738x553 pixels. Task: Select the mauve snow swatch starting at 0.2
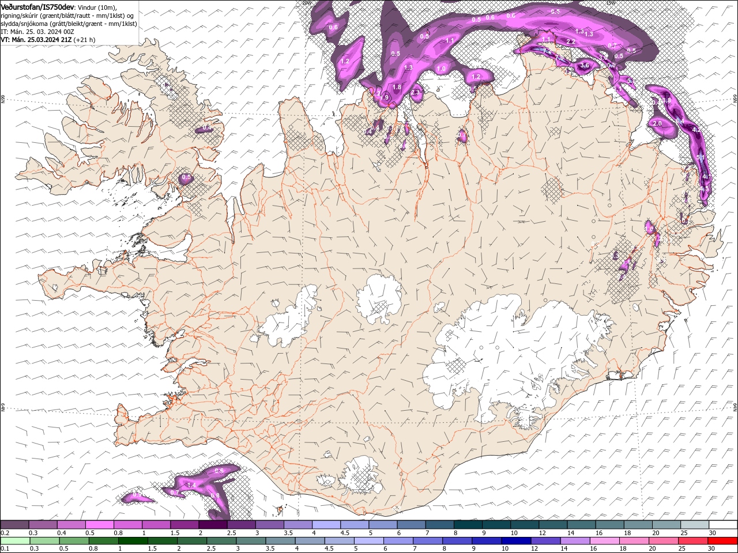(x=14, y=525)
